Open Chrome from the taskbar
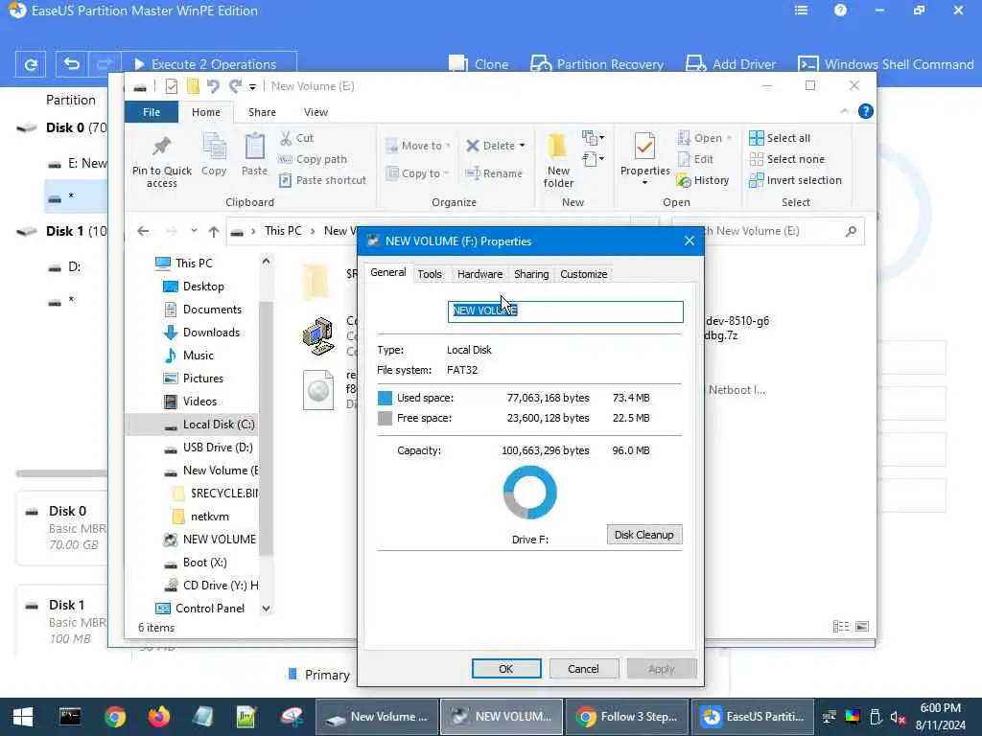 tap(115, 717)
